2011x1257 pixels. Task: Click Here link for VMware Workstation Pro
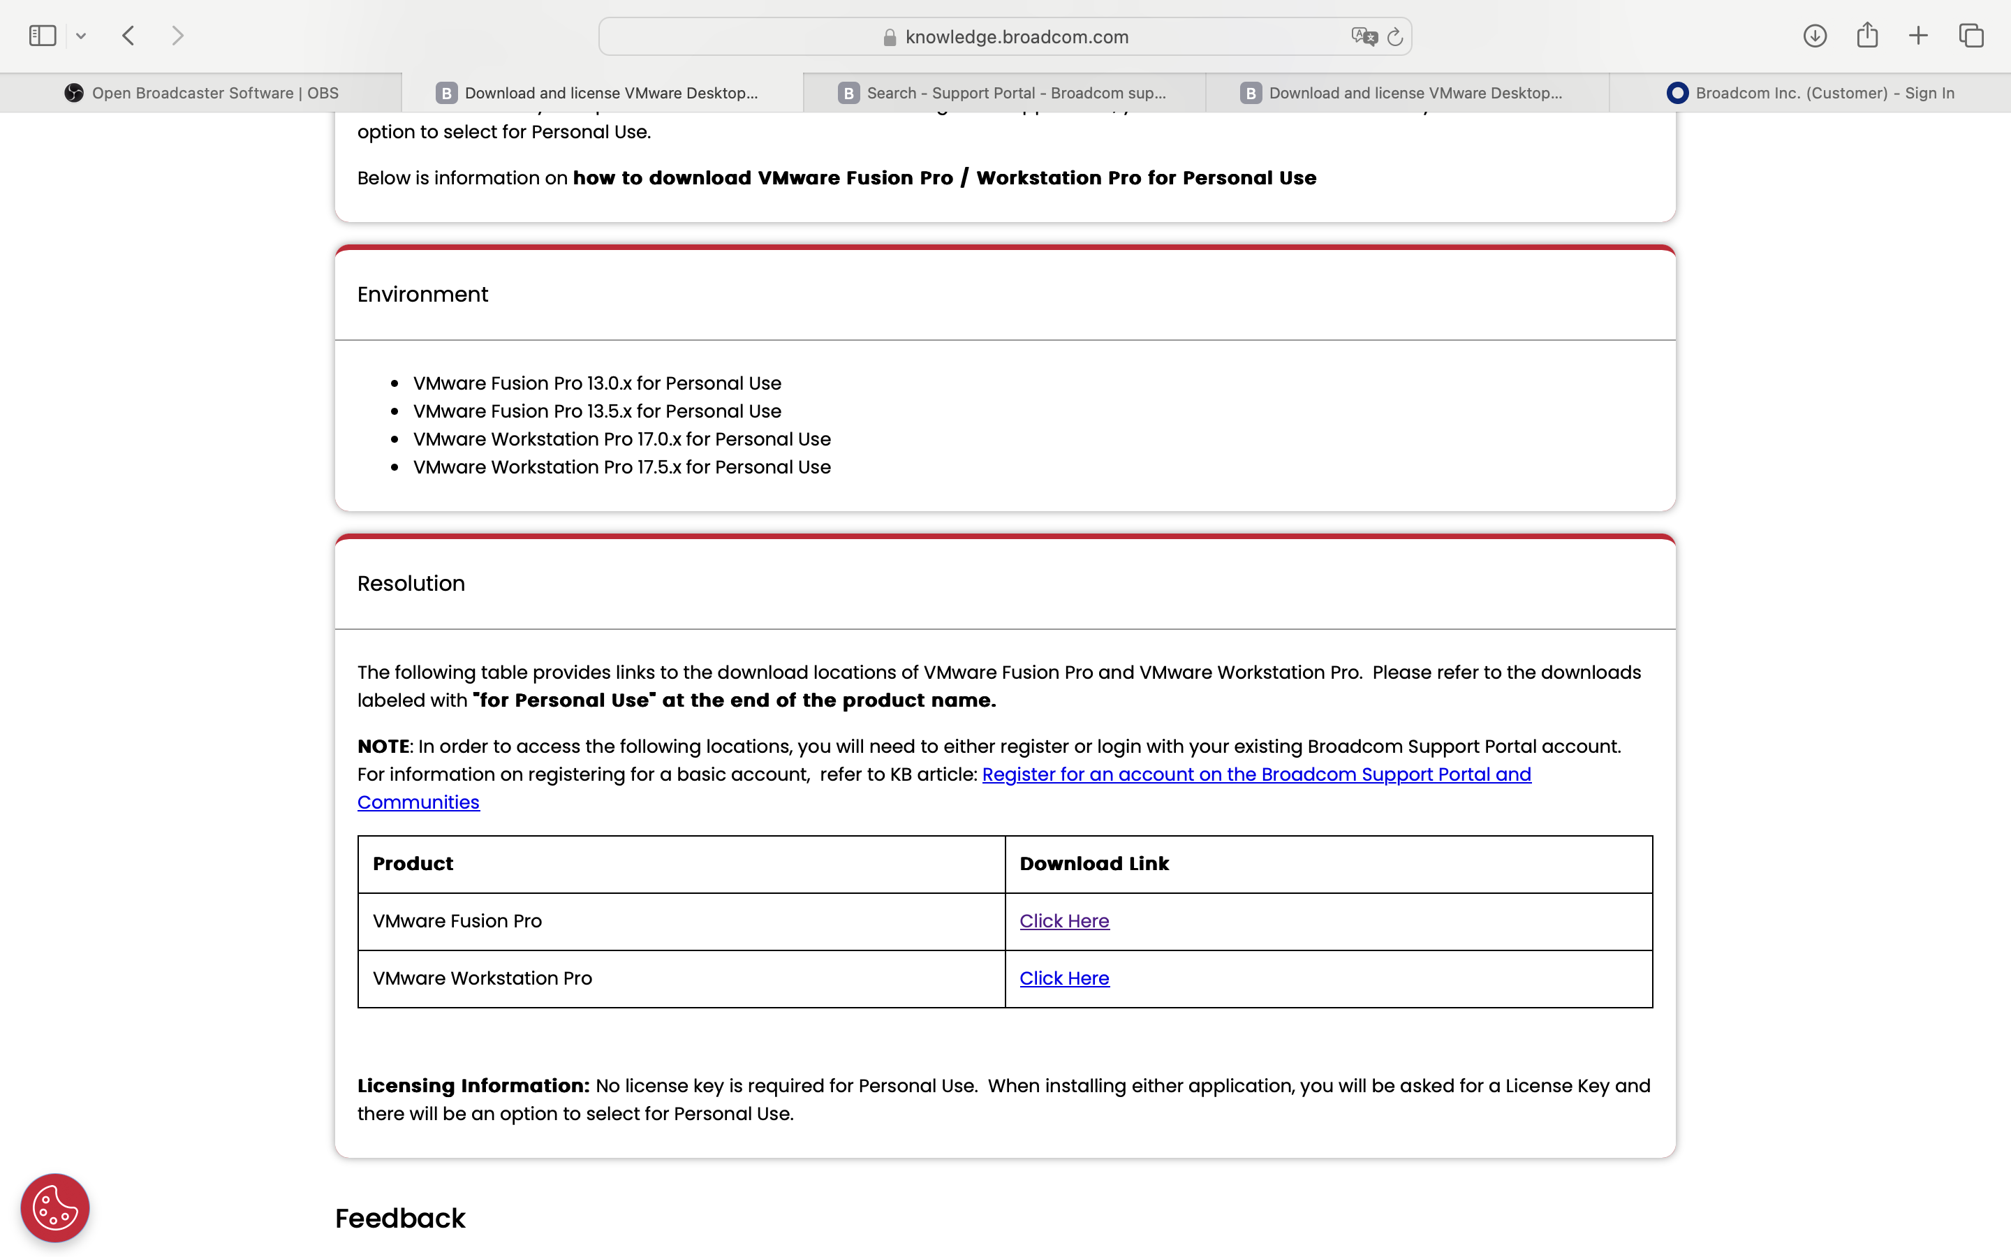coord(1064,978)
